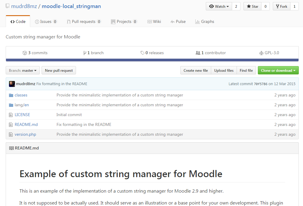Screen dimensions: 303x206
Task: Open the watchers count 2
Action: pyautogui.click(x=236, y=6)
